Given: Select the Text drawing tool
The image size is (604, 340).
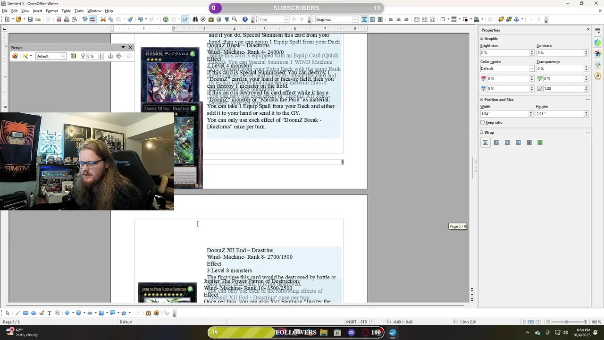Looking at the screenshot, I should coord(50,313).
